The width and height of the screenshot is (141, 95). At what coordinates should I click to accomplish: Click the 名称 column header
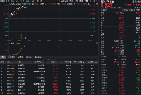pyautogui.click(x=19, y=62)
